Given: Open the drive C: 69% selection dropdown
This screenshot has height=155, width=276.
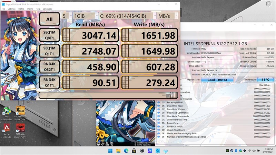Looking at the screenshot, I should click(128, 16).
